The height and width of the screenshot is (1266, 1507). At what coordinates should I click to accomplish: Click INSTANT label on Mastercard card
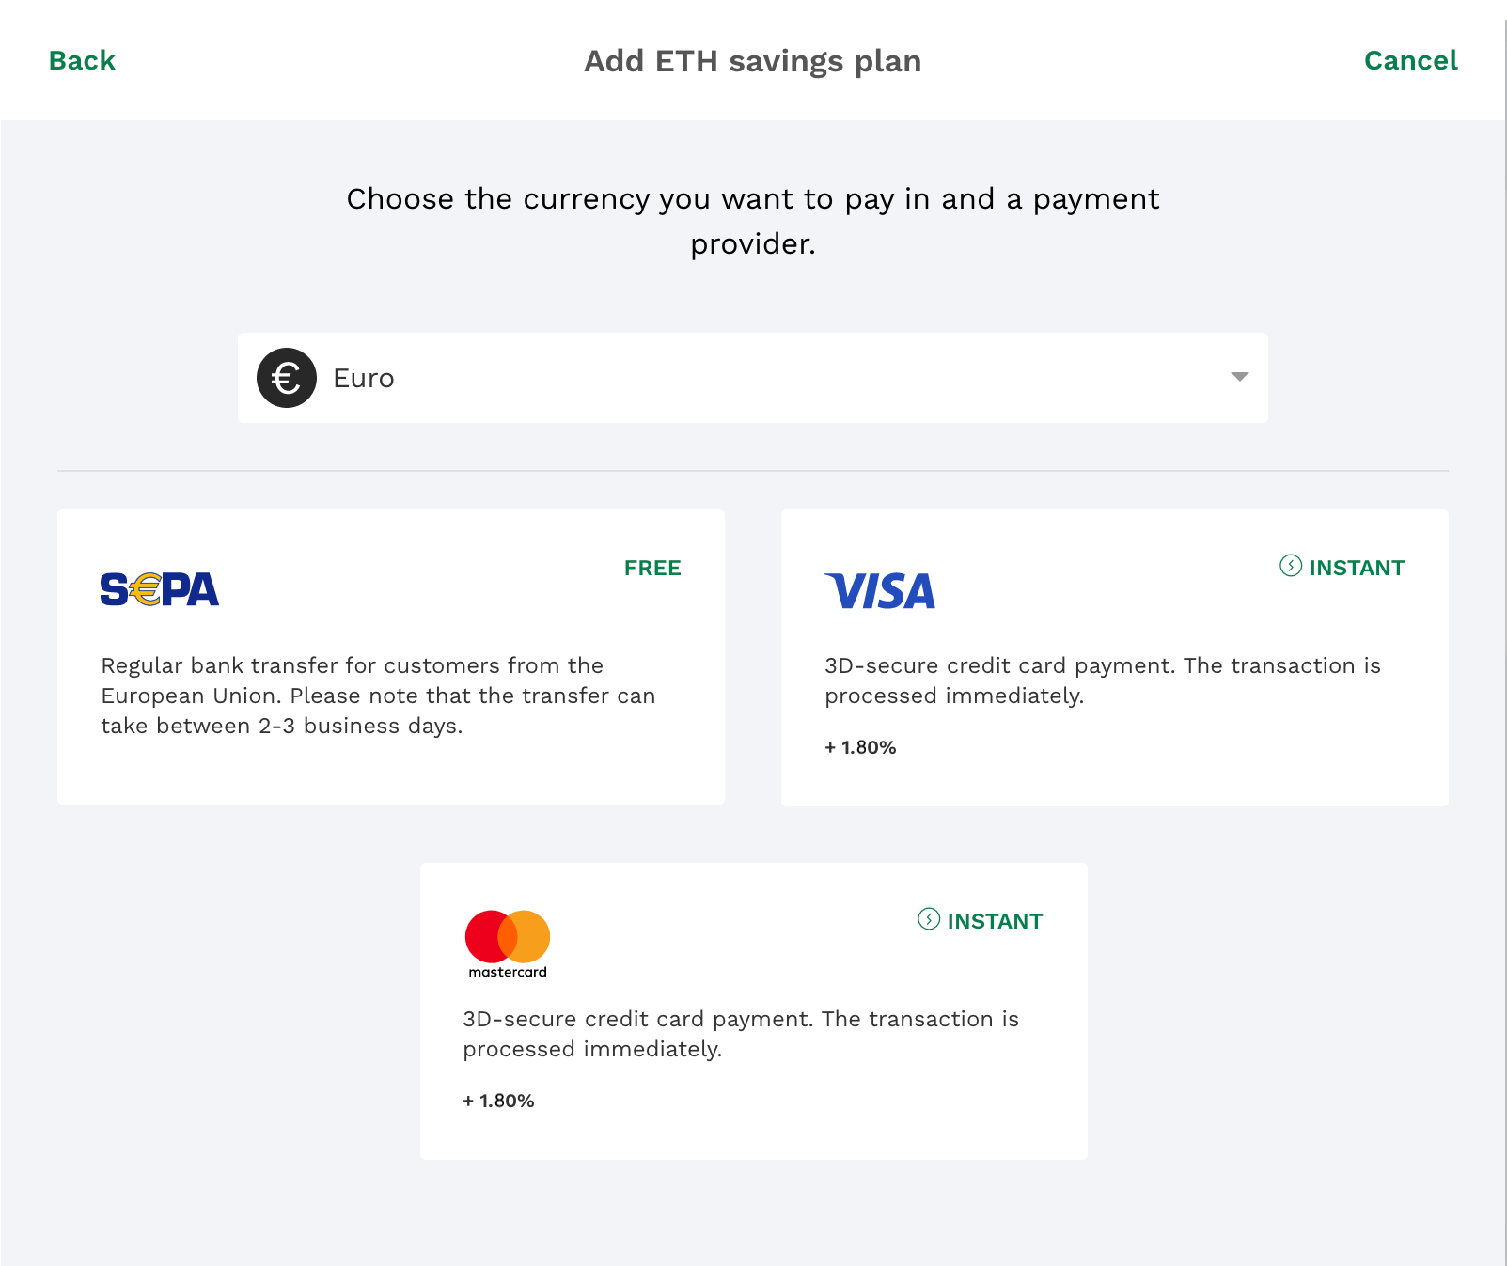tap(995, 921)
